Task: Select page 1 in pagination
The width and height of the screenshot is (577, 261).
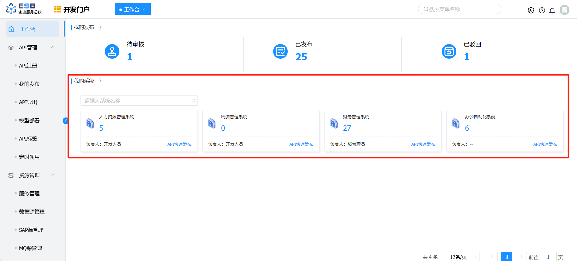Action: (x=507, y=257)
